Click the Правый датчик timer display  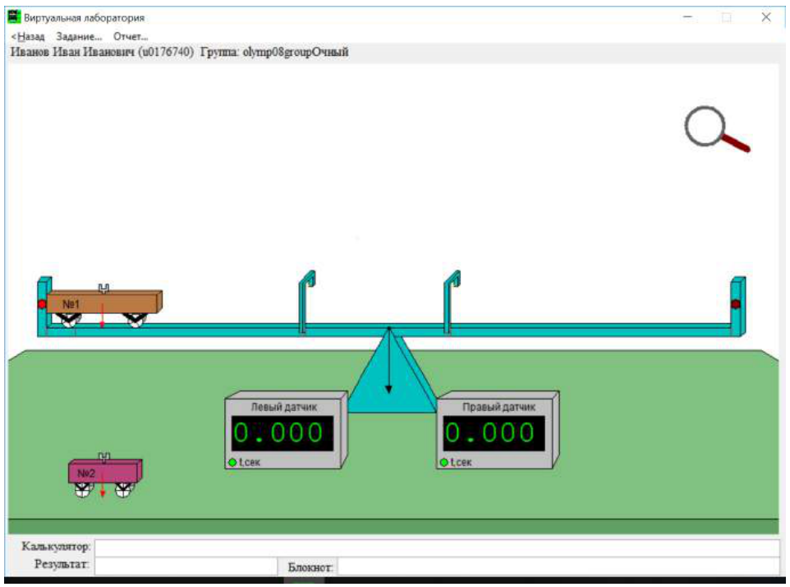[x=494, y=433]
